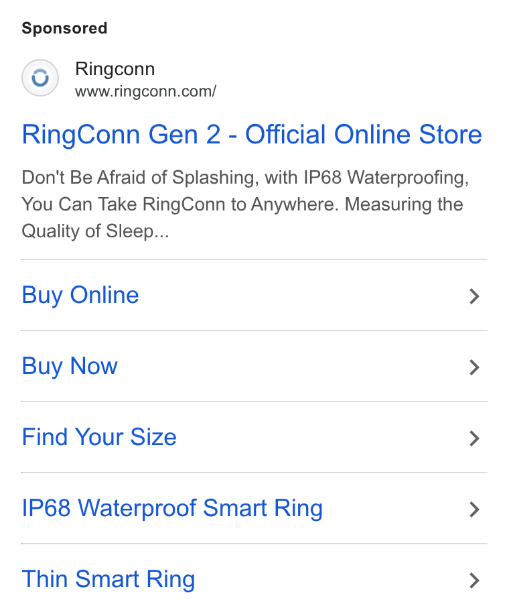The image size is (509, 614).
Task: Open the 'RingConn Gen 2' headline link
Action: (121, 134)
